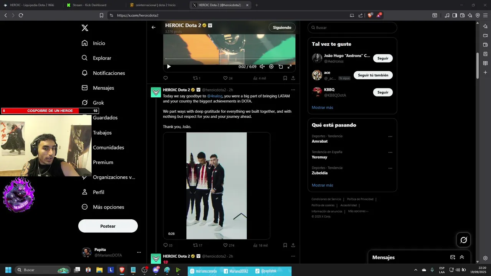Click the Brave Shields lion icon
Screen dimensions: 491x276
coord(370,15)
